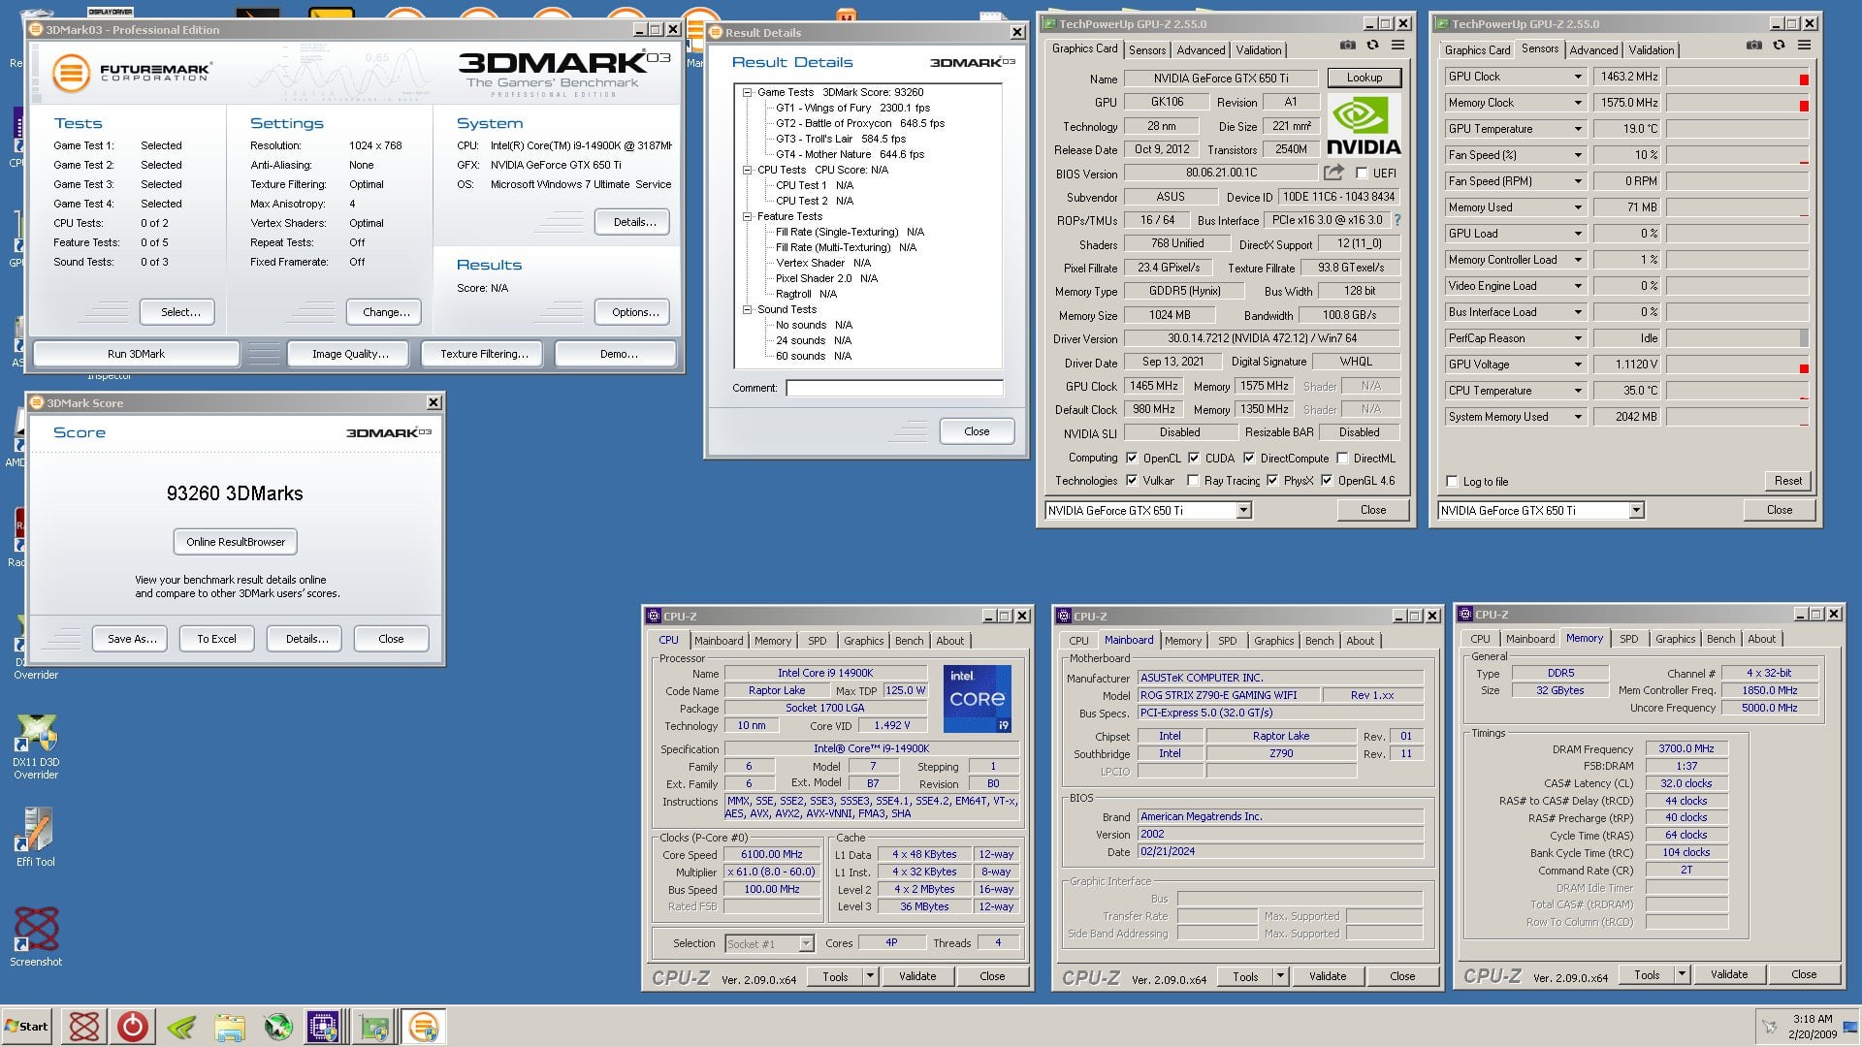Click the notification tray icon beside the clock
Screen dimensions: 1862x1047
1769,1027
